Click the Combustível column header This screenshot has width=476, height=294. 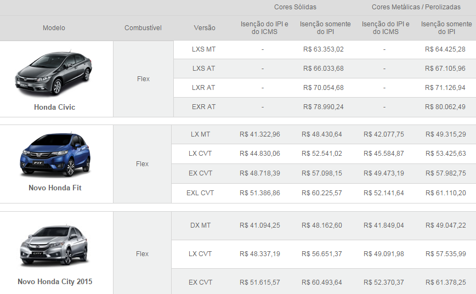click(x=143, y=28)
